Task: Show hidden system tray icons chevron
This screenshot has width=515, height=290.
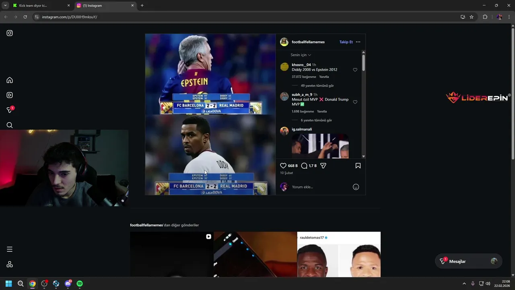Action: click(x=464, y=284)
